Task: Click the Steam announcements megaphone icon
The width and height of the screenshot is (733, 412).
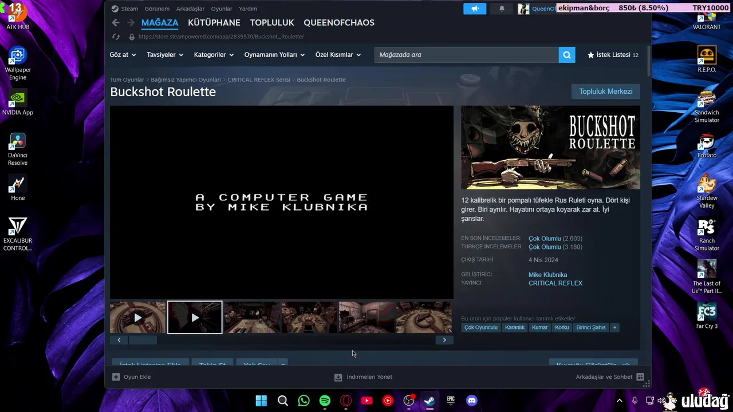Action: tap(475, 9)
